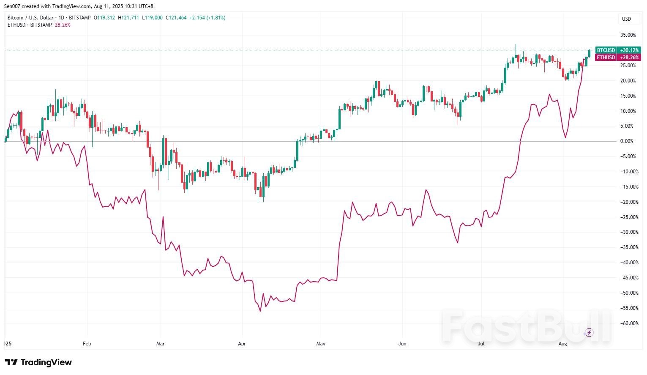
Task: Click the Feb label on time axis
Action: [87, 344]
